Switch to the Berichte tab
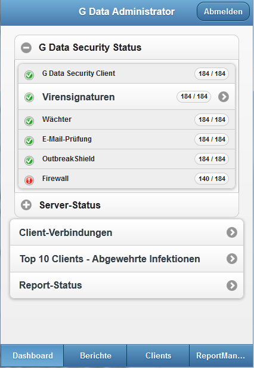Image resolution: width=254 pixels, height=368 pixels. (95, 355)
